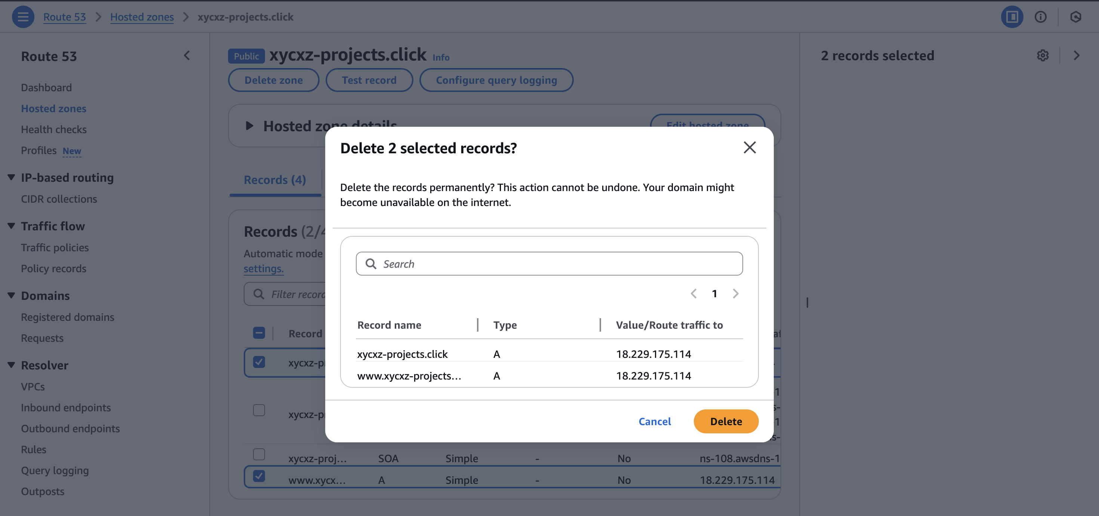
Task: Collapse the Traffic flow sidebar section
Action: tap(12, 226)
